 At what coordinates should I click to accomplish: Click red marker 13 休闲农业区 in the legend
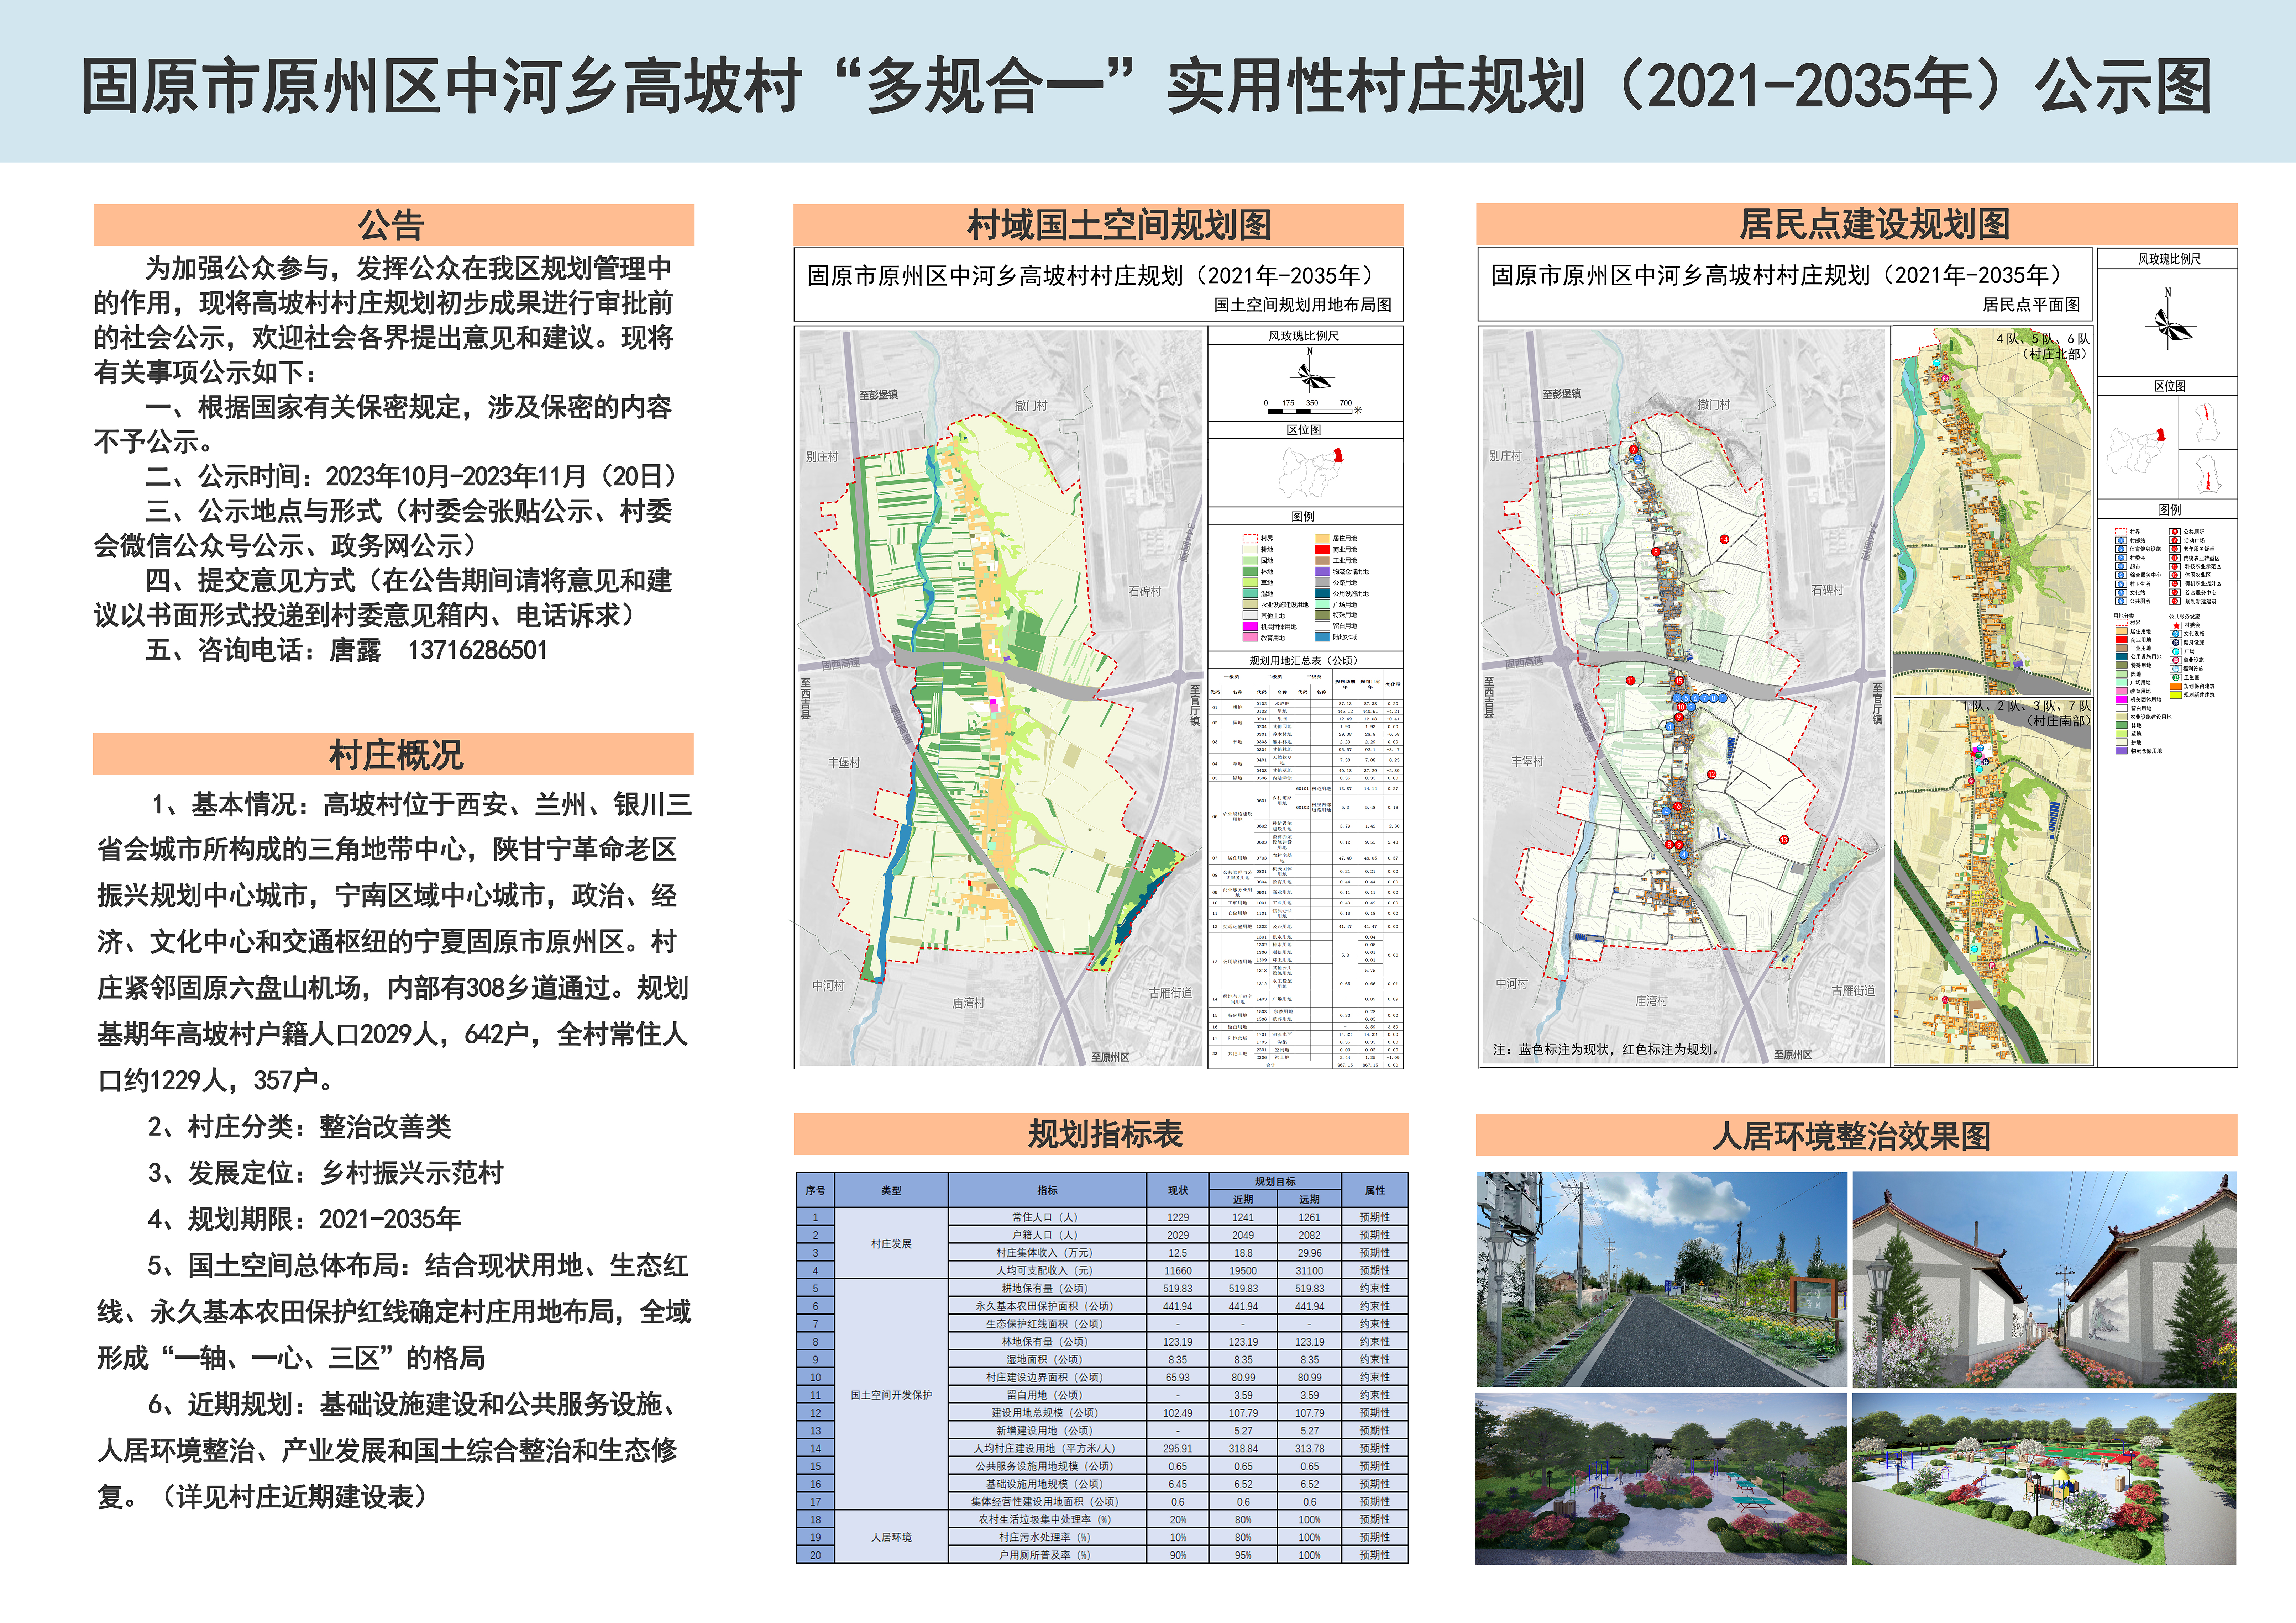pyautogui.click(x=2175, y=576)
